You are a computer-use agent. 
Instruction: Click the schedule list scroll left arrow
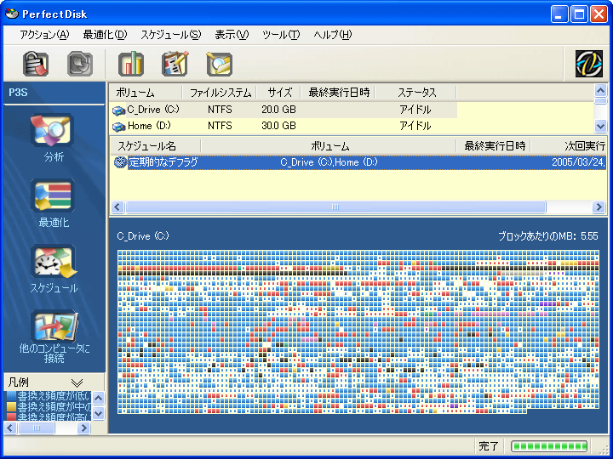click(x=117, y=207)
